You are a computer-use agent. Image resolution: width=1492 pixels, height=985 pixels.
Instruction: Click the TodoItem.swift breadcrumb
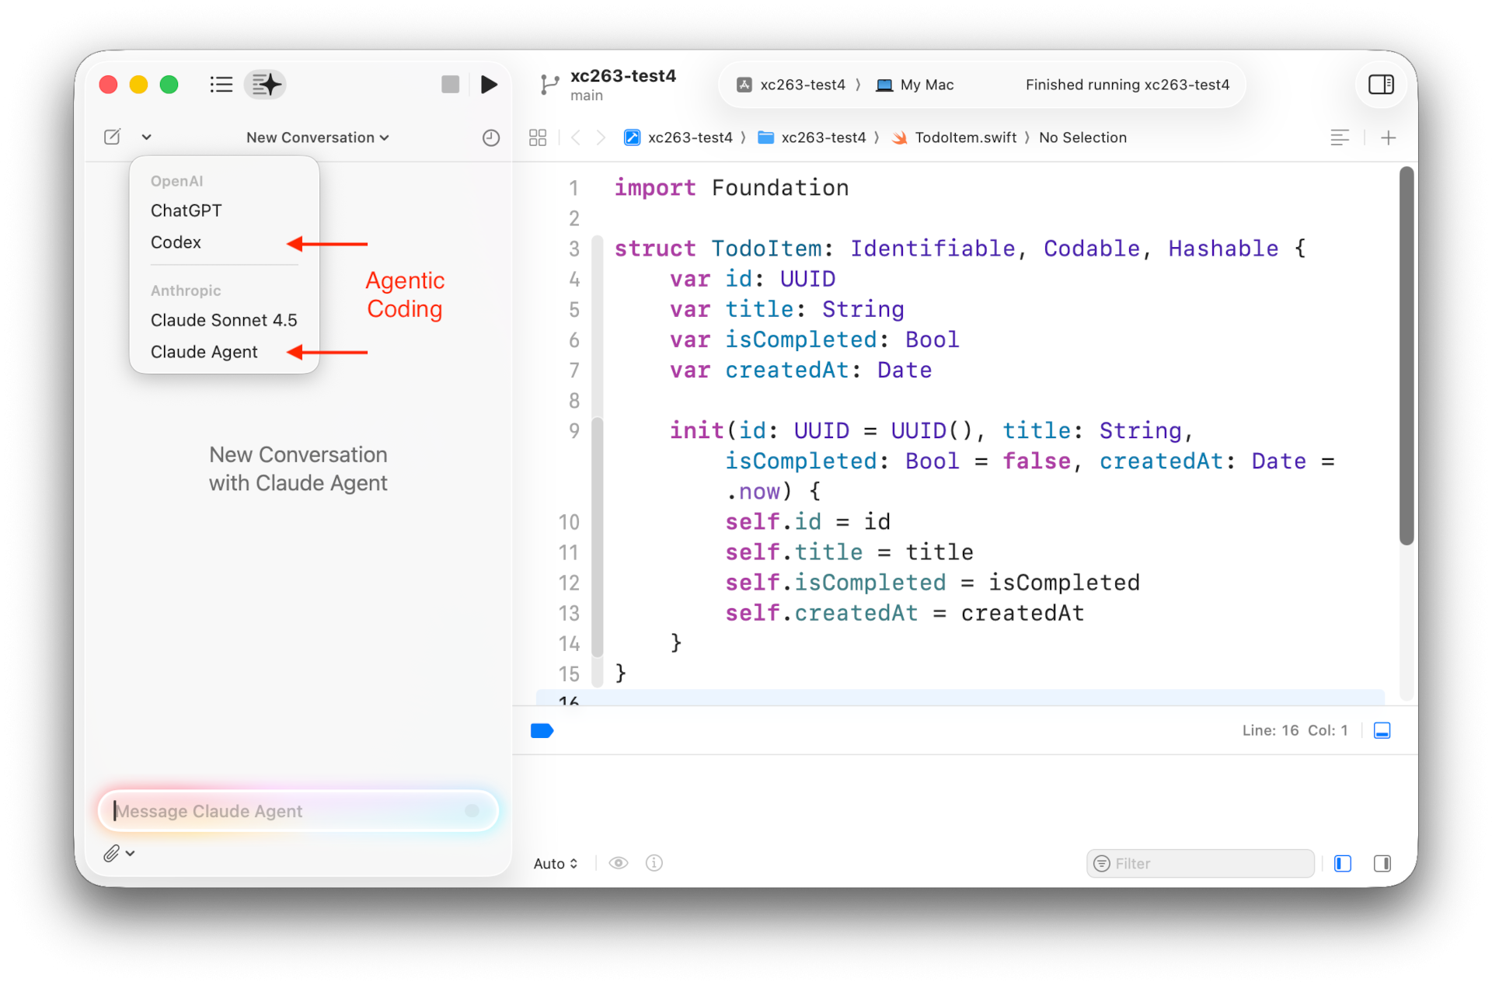pyautogui.click(x=964, y=137)
